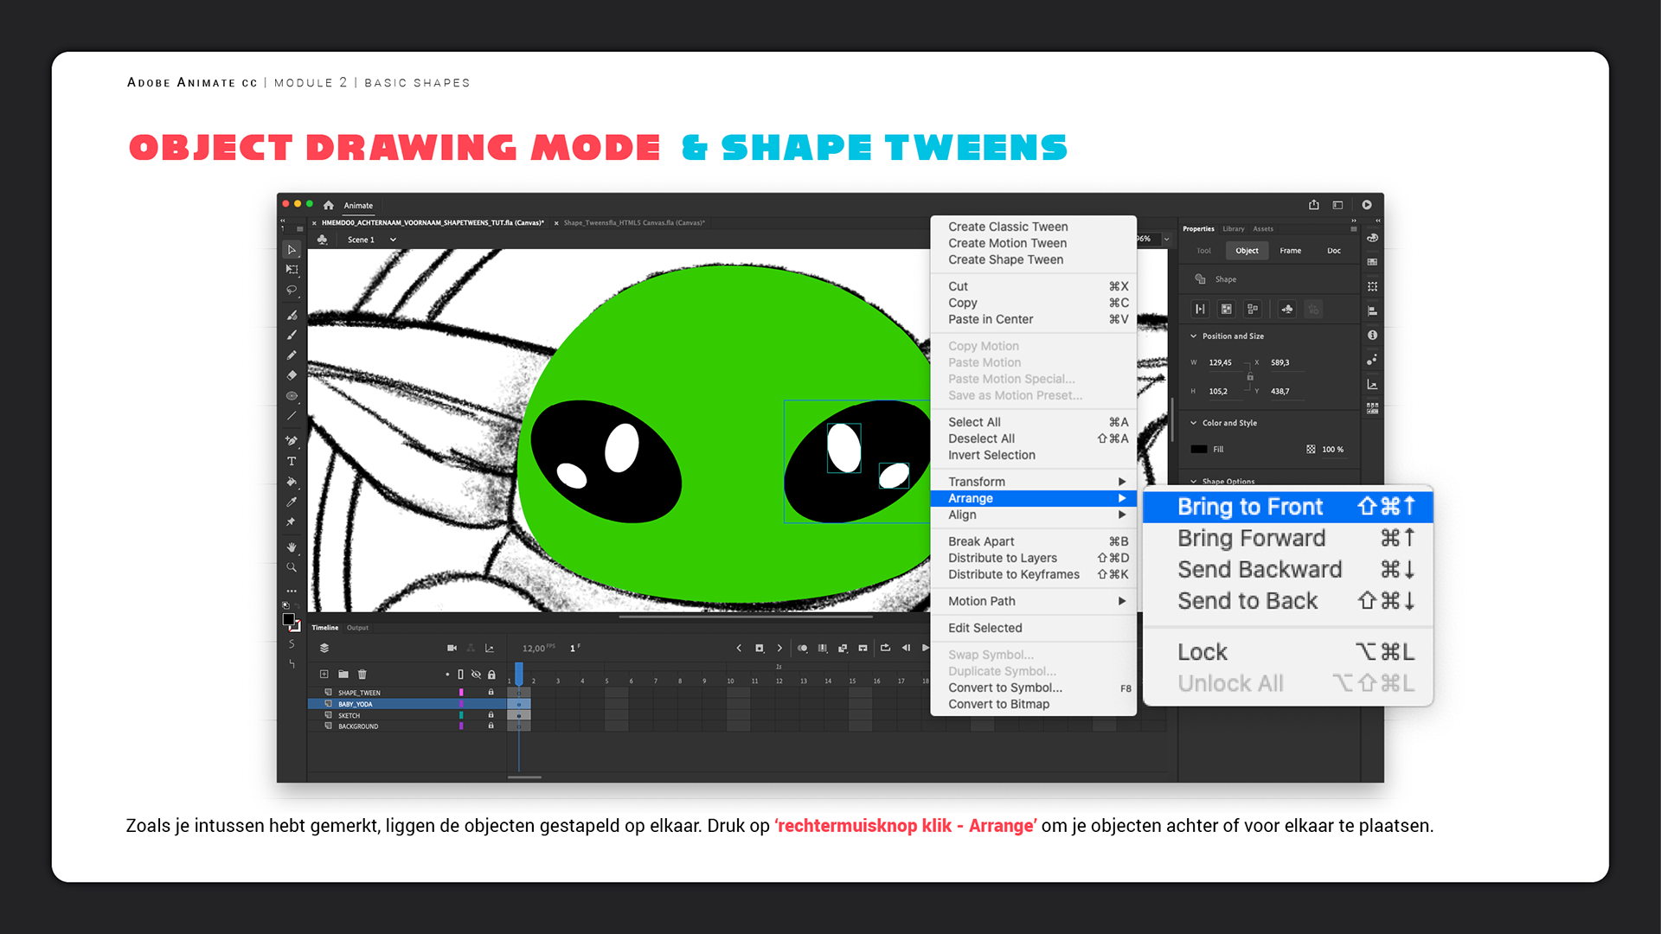Switch to the Frame properties tab
The image size is (1661, 934).
(1290, 251)
